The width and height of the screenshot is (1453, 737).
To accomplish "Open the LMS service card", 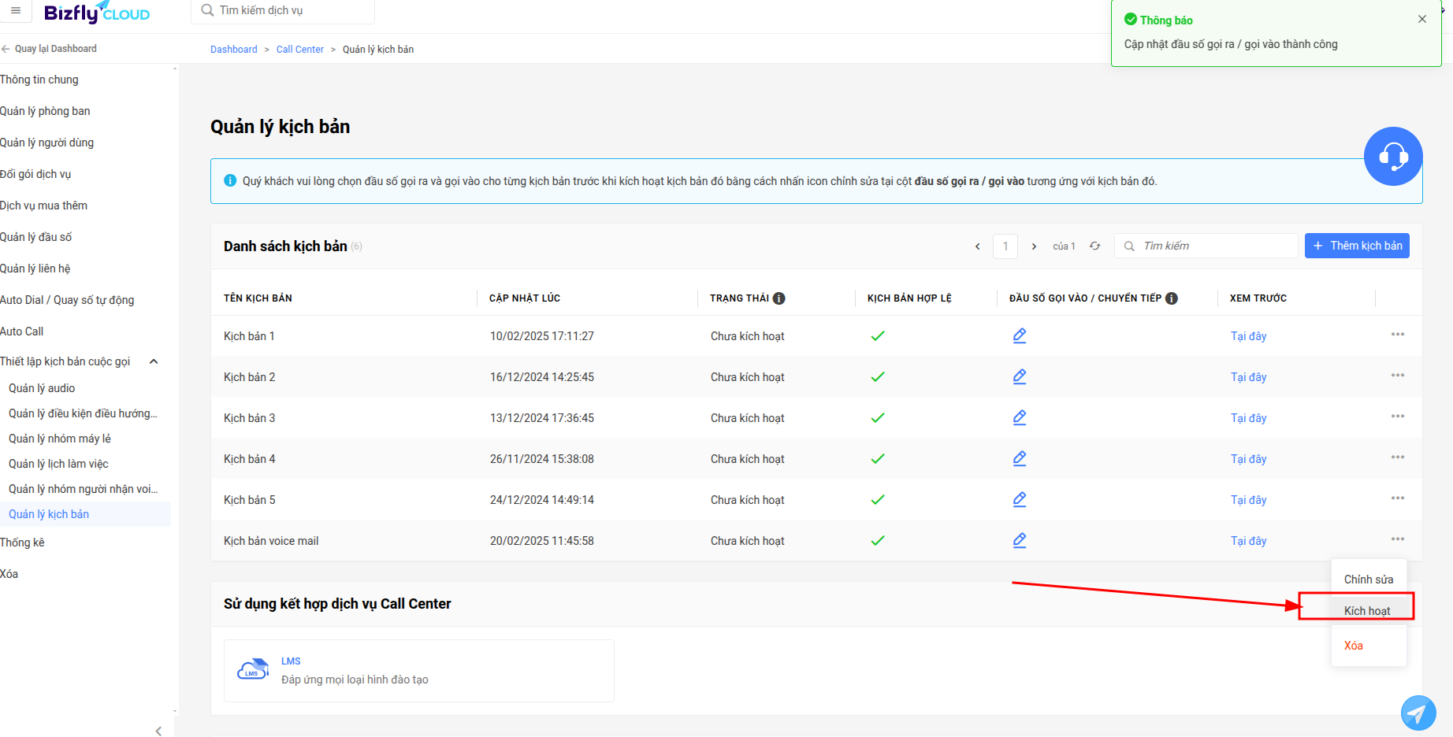I will tap(419, 671).
